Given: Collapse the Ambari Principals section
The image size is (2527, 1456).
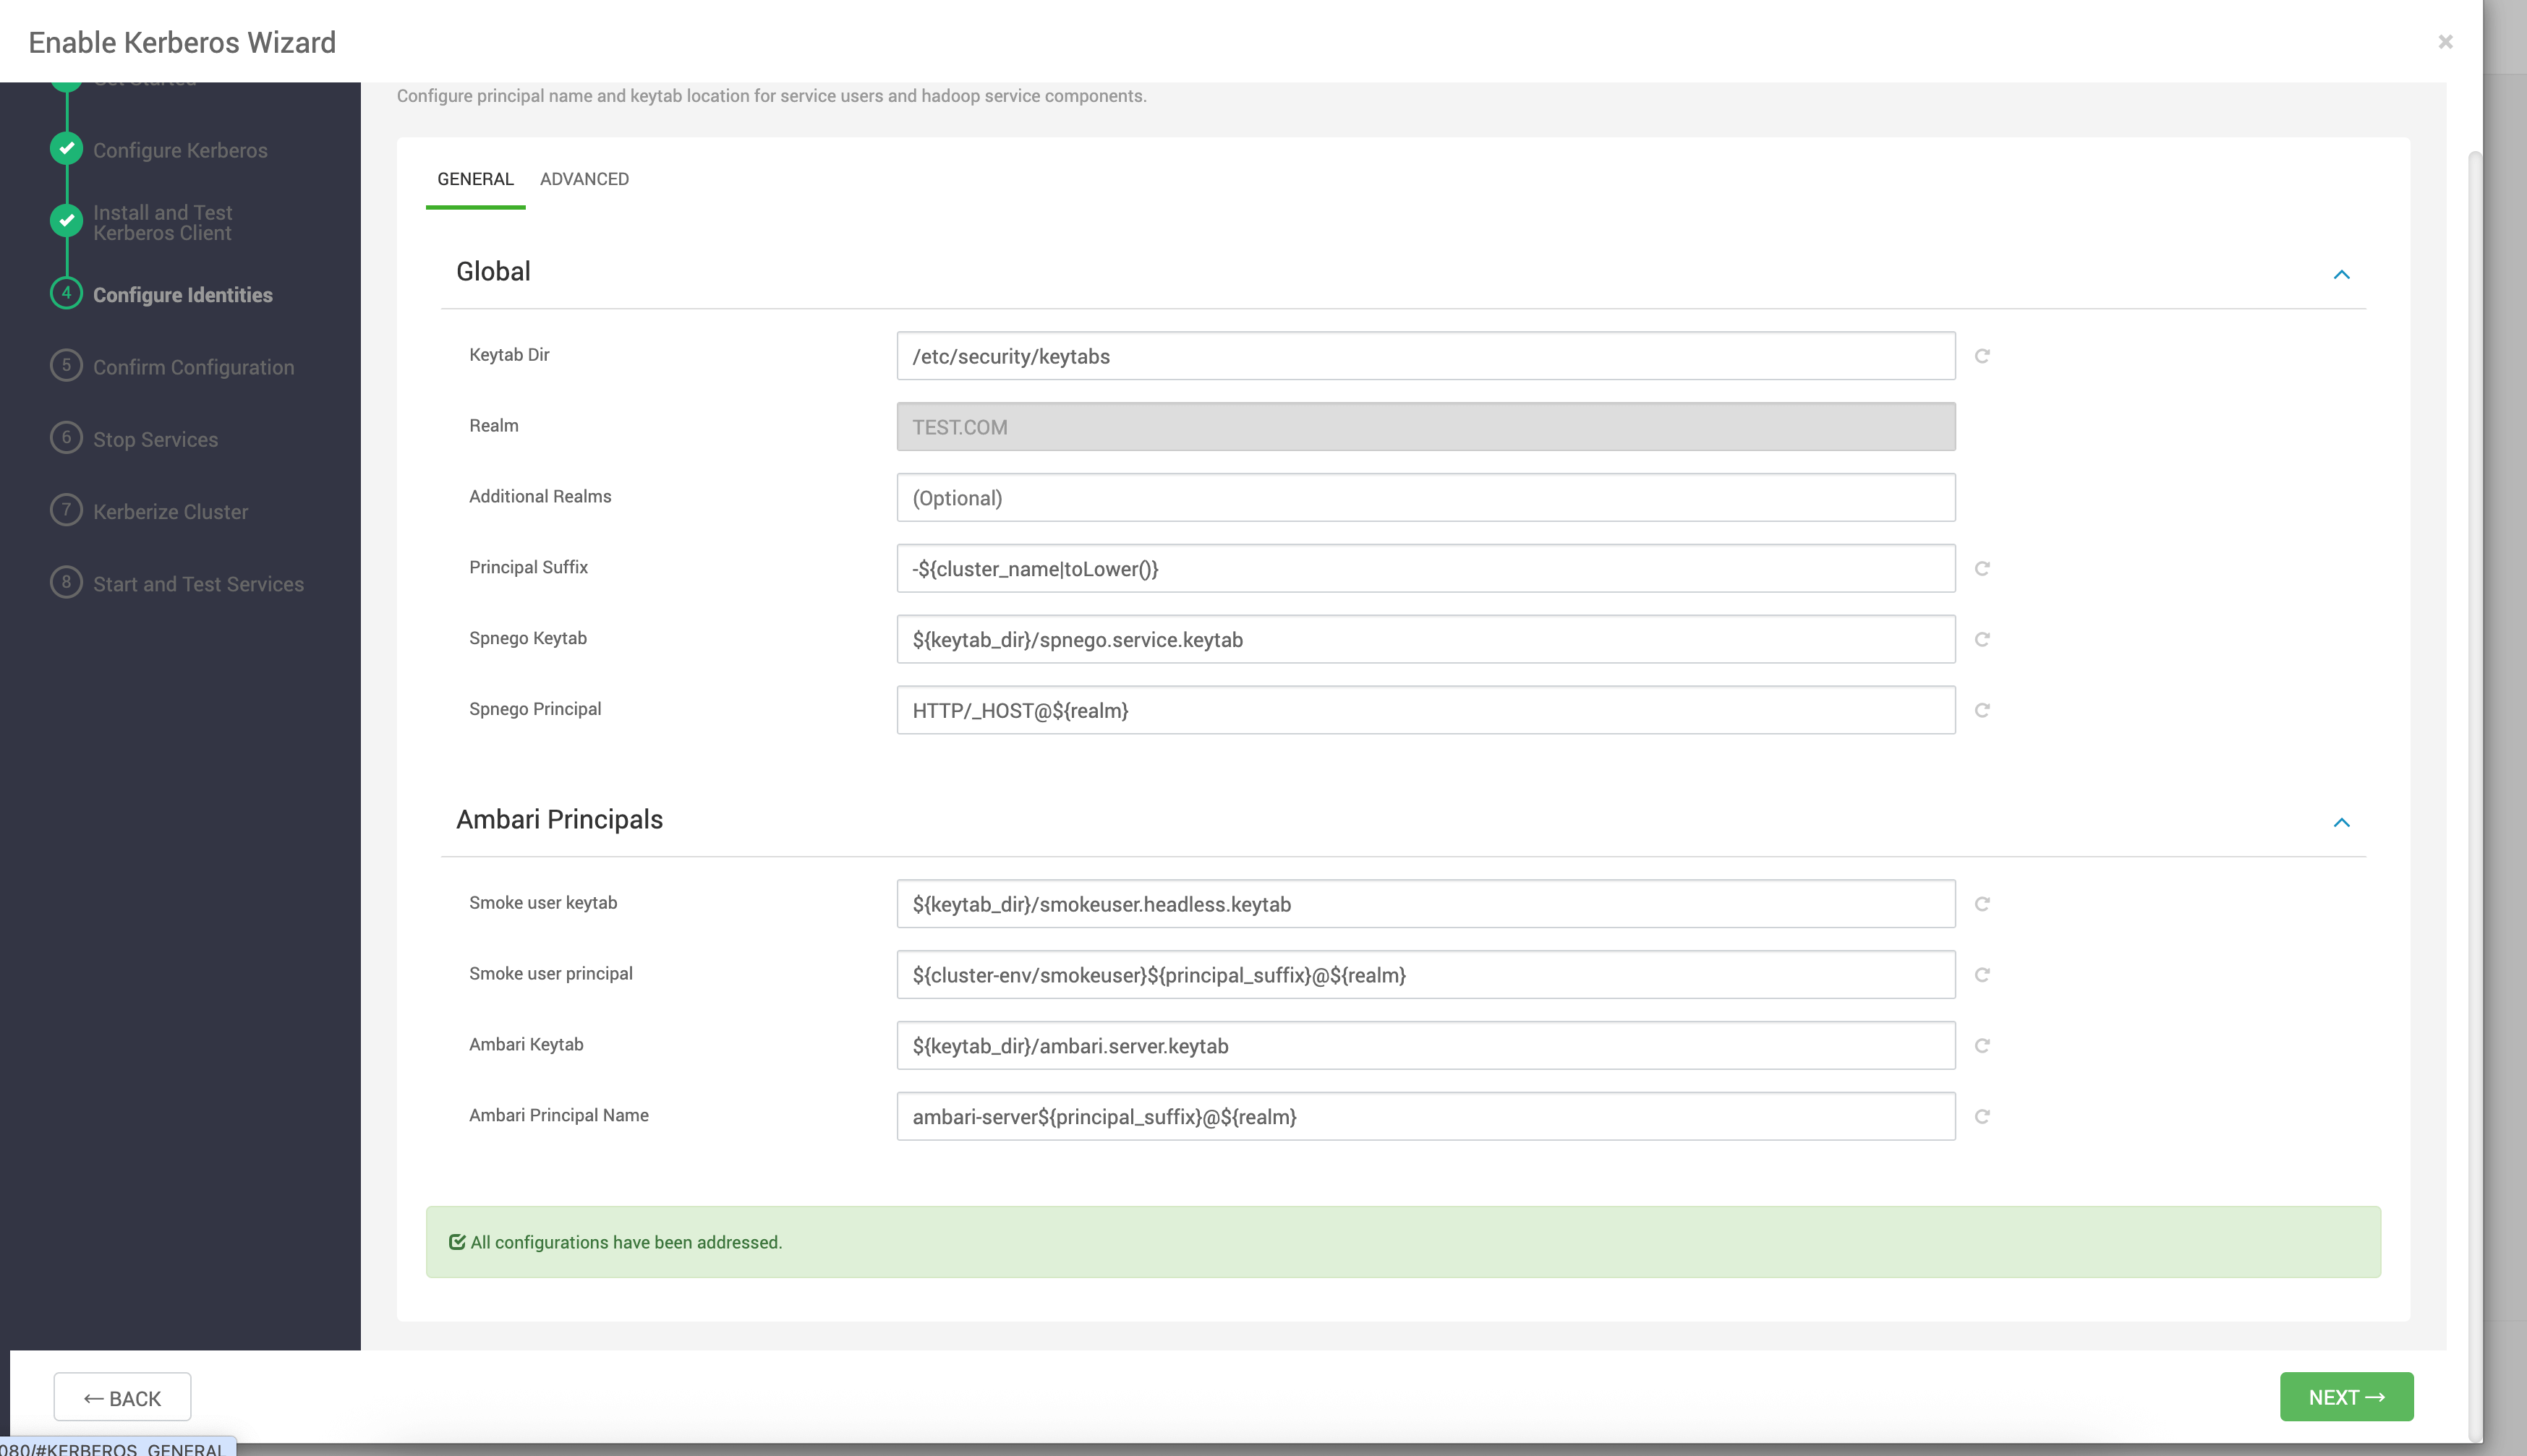Looking at the screenshot, I should click(2341, 822).
